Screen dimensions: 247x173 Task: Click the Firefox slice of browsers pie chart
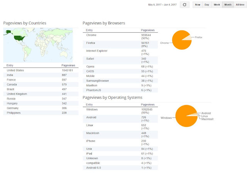click(189, 38)
